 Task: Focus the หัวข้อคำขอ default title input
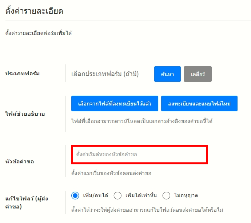click(139, 155)
